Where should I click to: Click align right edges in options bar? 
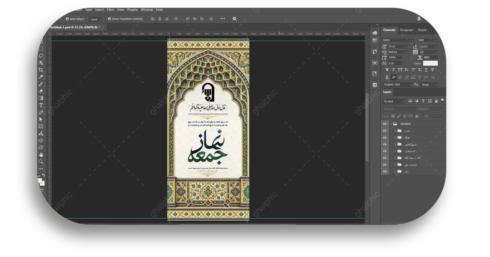point(167,19)
